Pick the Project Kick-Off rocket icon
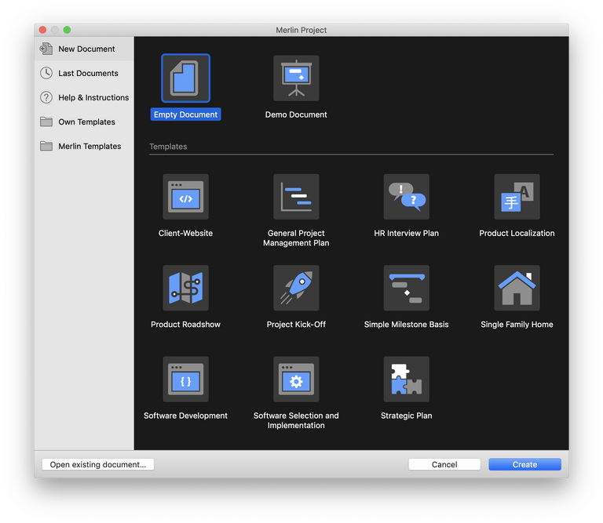The height and width of the screenshot is (523, 603). tap(296, 288)
